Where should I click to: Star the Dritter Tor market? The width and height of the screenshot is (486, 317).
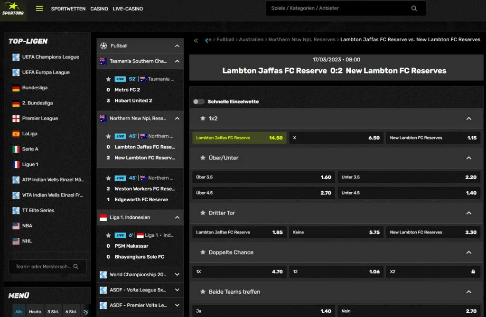pyautogui.click(x=203, y=213)
